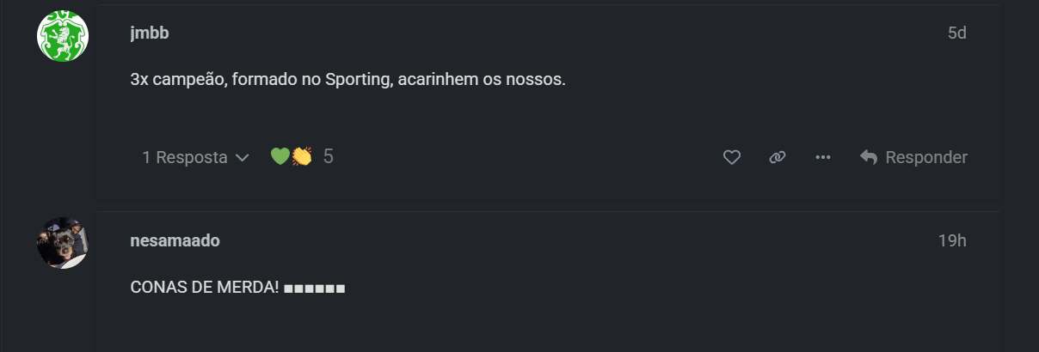Click the chevron beside "1 Resposta"
The width and height of the screenshot is (1039, 352).
[x=242, y=158]
